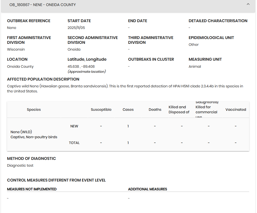Click the Deaths column header
The image size is (257, 213).
(x=155, y=110)
